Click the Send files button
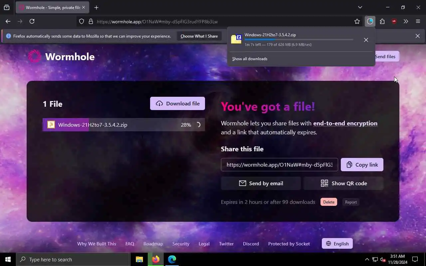 pos(385,57)
